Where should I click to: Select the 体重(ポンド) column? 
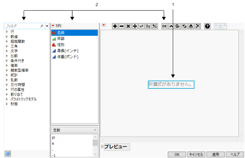pos(75,57)
